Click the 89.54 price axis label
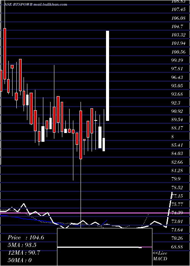This screenshot has width=190, height=266. pos(177,120)
